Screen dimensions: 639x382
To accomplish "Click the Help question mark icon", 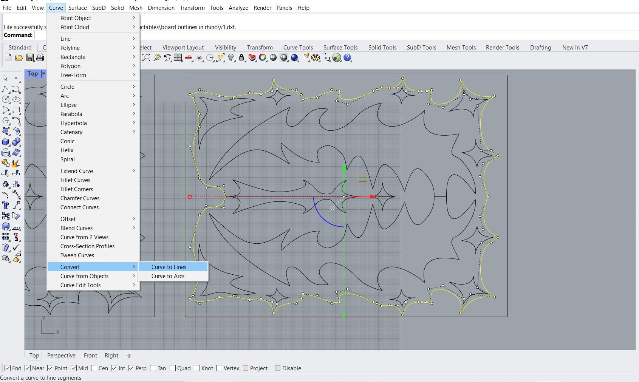I will pos(347,58).
